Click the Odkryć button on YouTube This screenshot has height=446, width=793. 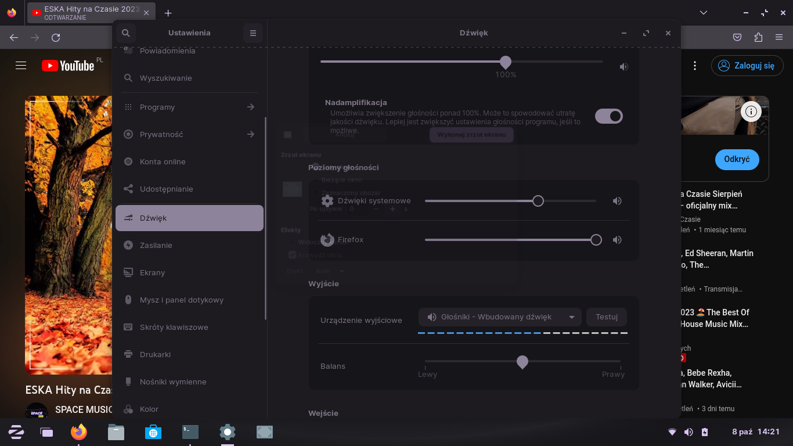point(737,159)
